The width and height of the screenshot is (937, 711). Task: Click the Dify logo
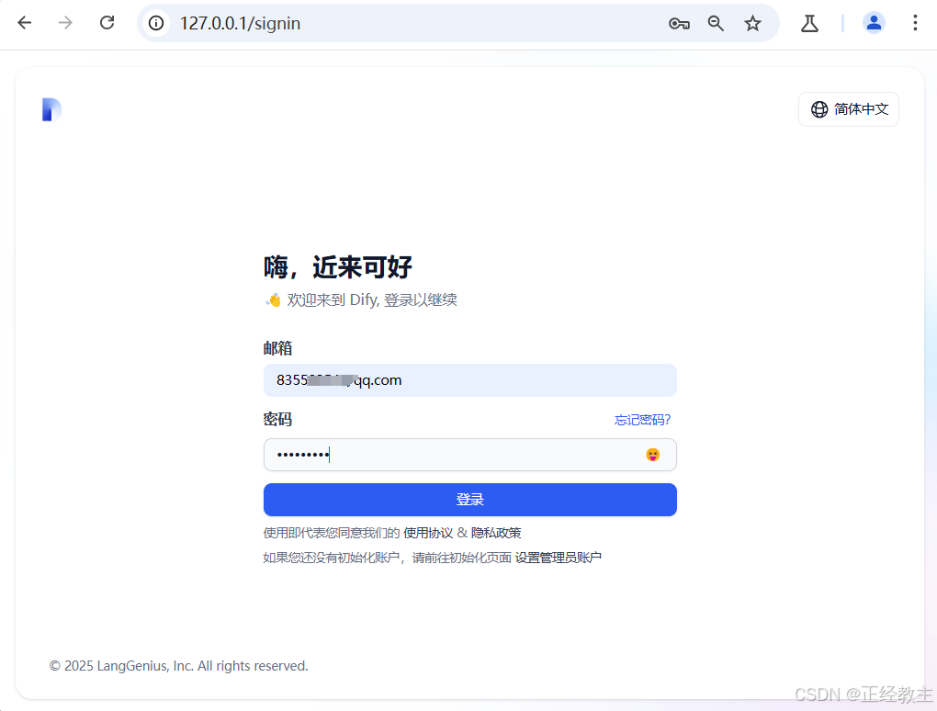pos(51,109)
